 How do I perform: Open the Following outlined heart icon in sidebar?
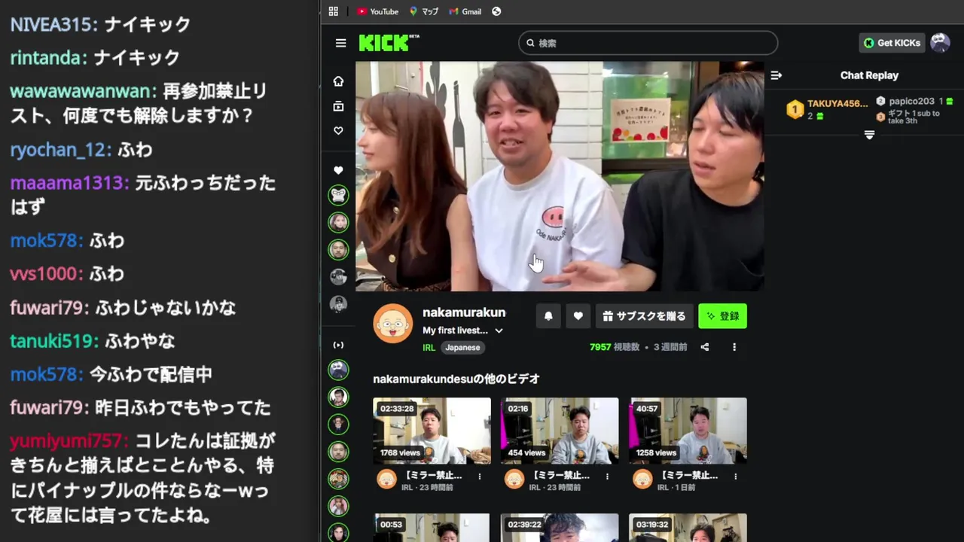[338, 131]
